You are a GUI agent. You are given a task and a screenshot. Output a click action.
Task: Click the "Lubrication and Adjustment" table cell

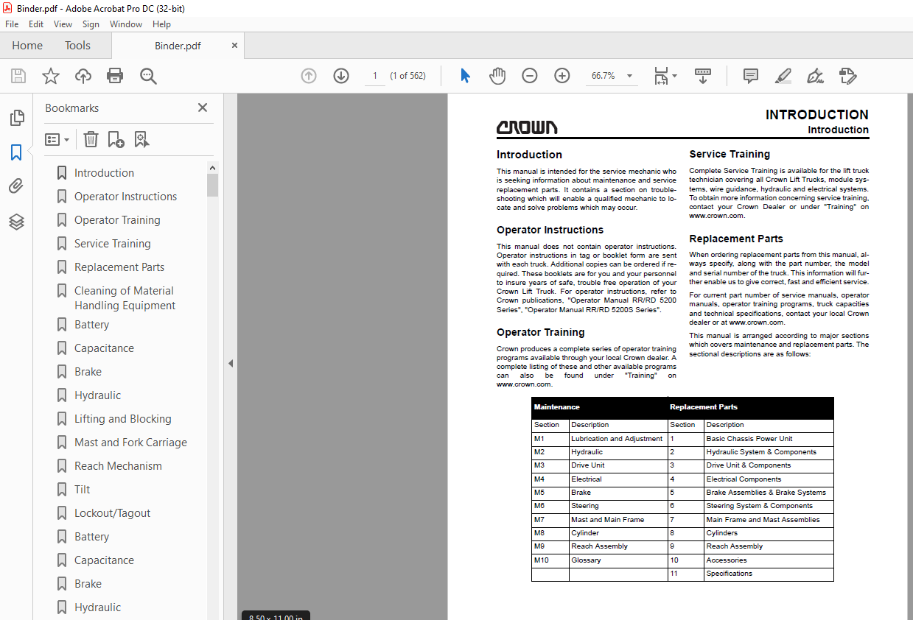tap(617, 439)
